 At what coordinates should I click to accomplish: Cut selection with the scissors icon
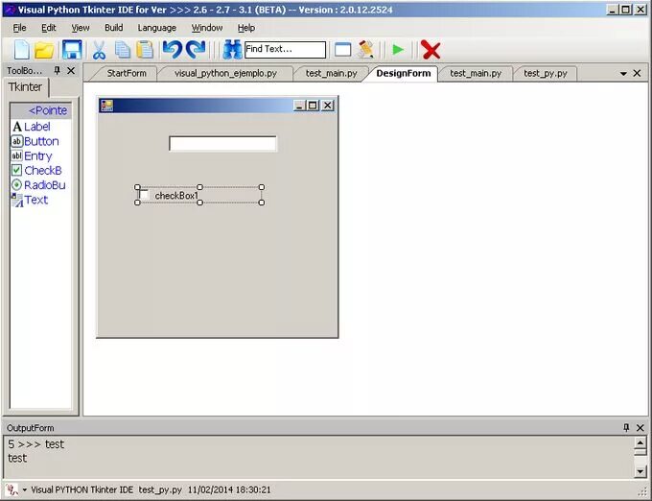click(x=99, y=50)
